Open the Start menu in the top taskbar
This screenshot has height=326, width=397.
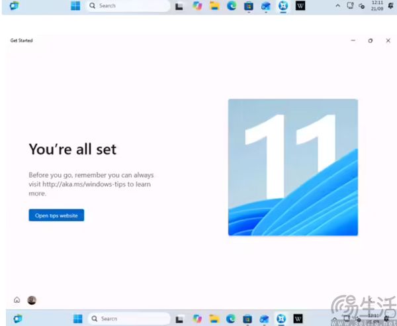tap(75, 5)
